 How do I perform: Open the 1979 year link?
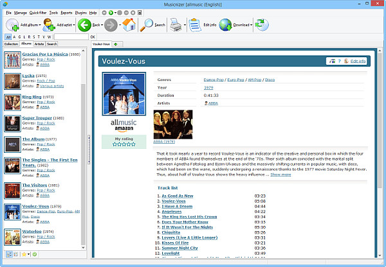(x=208, y=88)
